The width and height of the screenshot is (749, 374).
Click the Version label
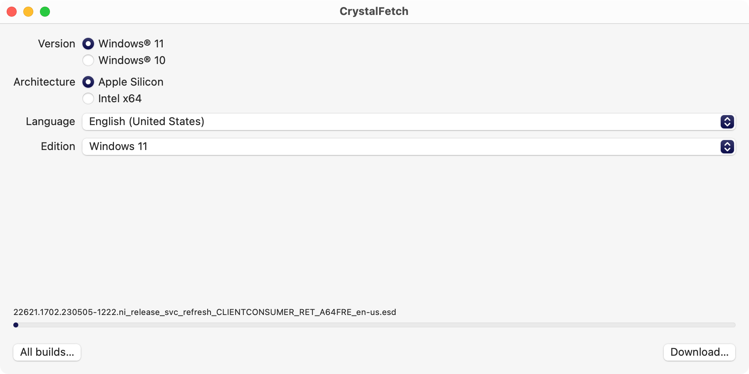(56, 44)
